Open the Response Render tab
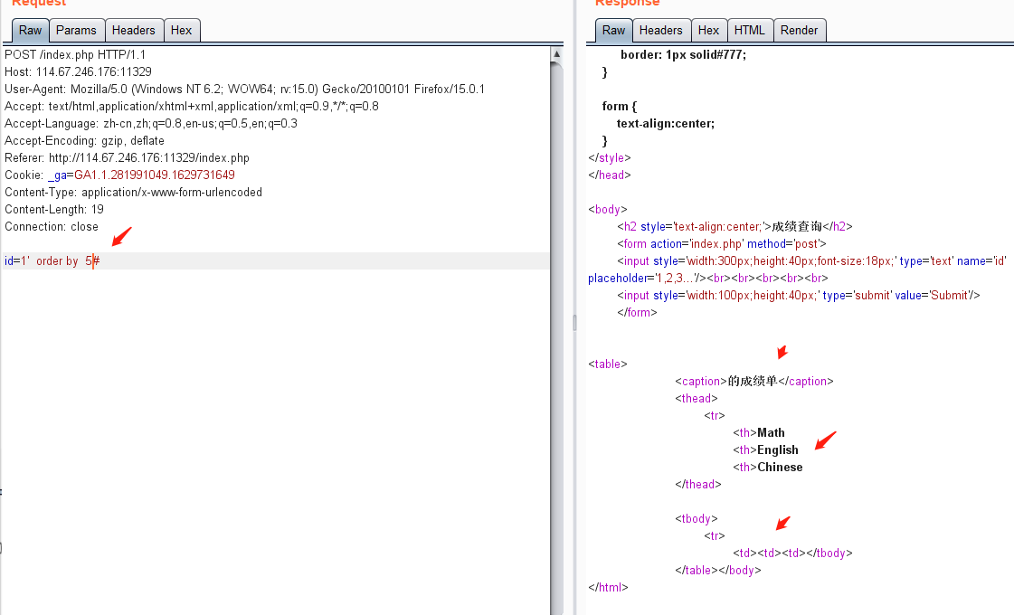 800,31
